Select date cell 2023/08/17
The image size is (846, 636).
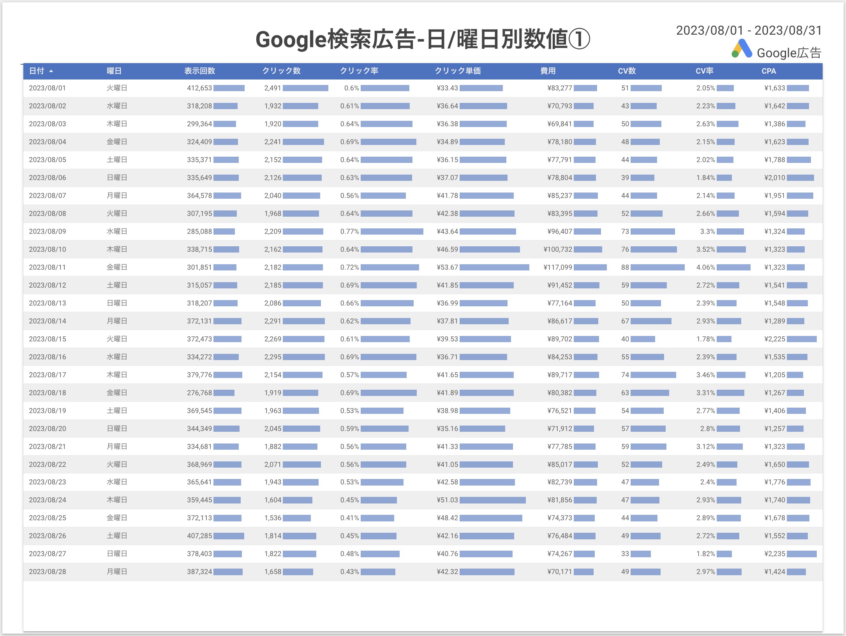[x=48, y=375]
